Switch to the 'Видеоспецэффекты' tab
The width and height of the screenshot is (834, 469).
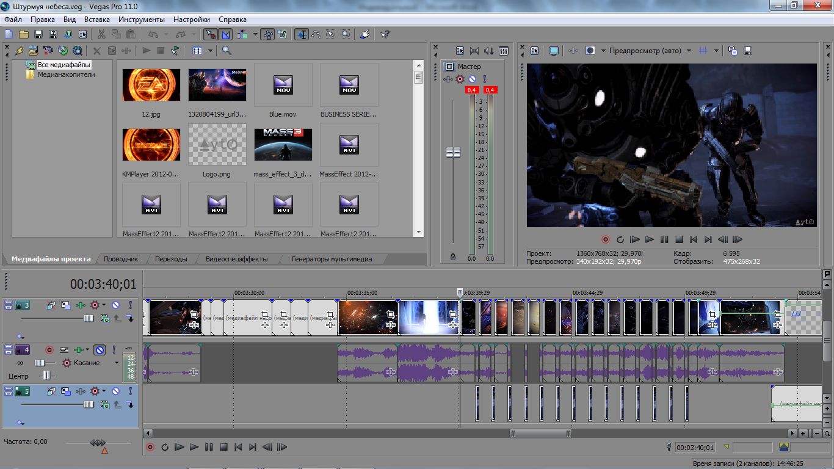(236, 259)
